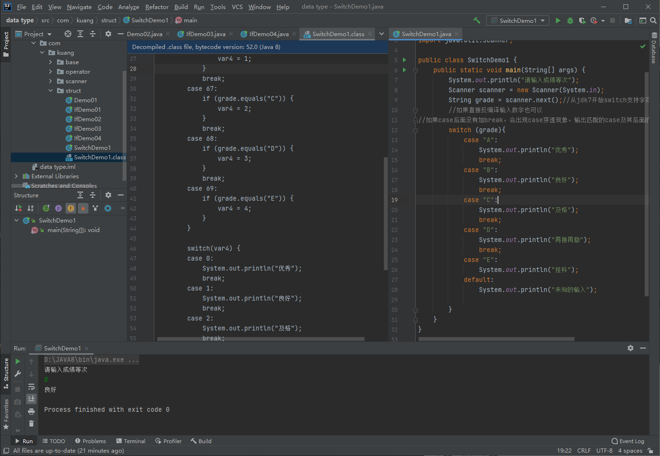Open the SwitchDemo1 run configuration dropdown
Screen dimensions: 660x456
518,20
